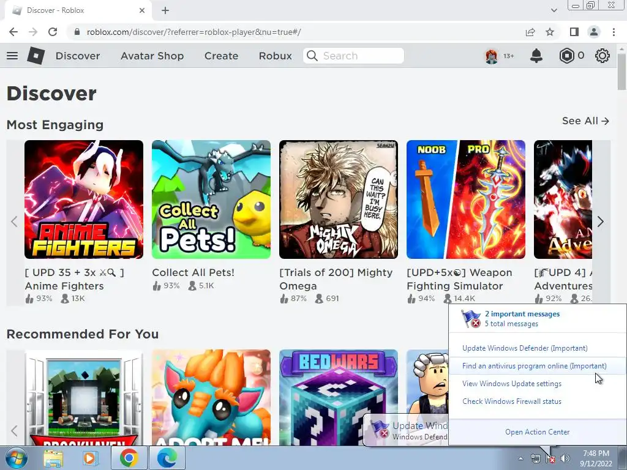
Task: Open the Roblox hamburger navigation menu
Action: (x=12, y=56)
